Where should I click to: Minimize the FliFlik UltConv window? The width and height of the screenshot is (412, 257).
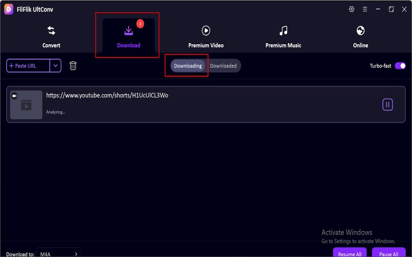point(378,9)
